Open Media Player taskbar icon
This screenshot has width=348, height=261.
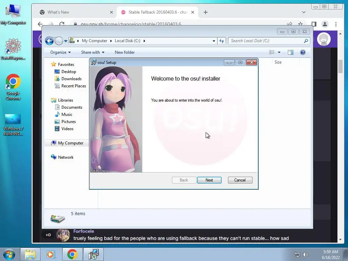point(51,254)
